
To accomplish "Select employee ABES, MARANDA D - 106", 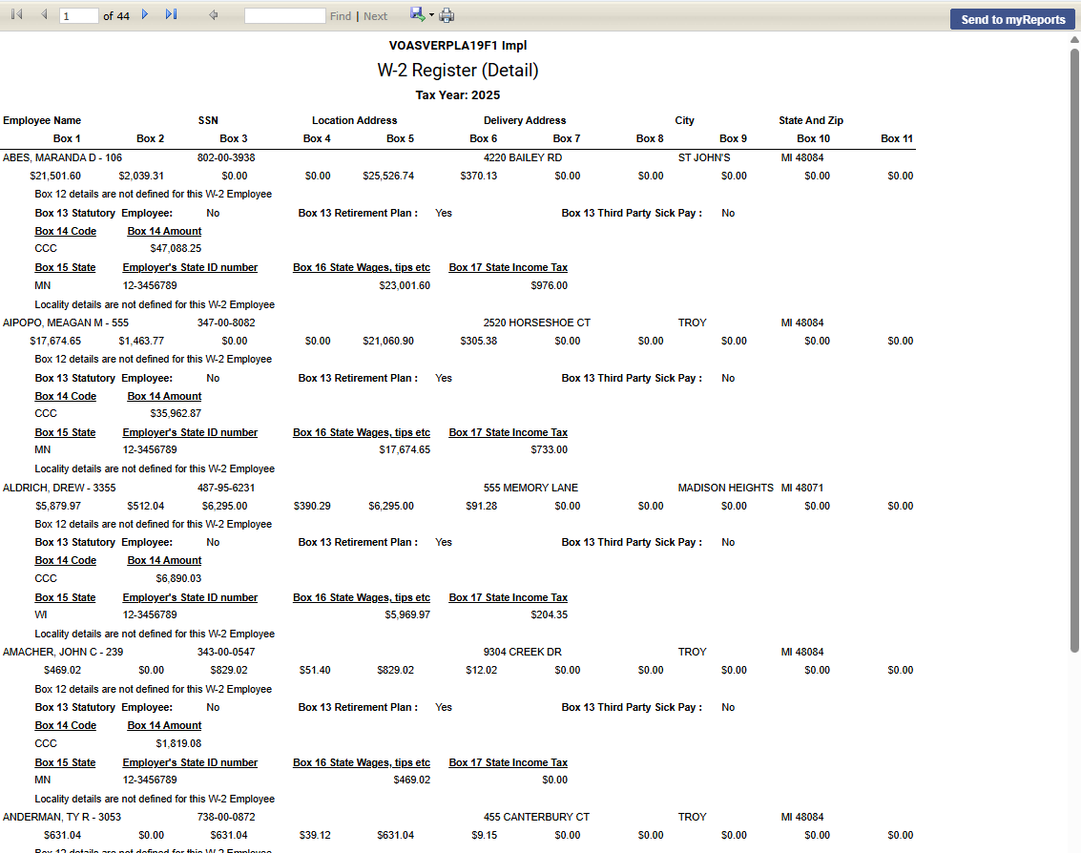I will tap(62, 157).
